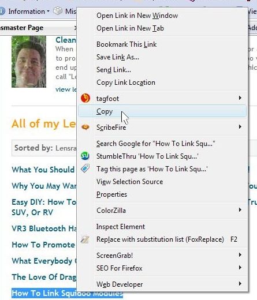The image size is (257, 300).
Task: Select Bookmark This Link
Action: [x=162, y=44]
